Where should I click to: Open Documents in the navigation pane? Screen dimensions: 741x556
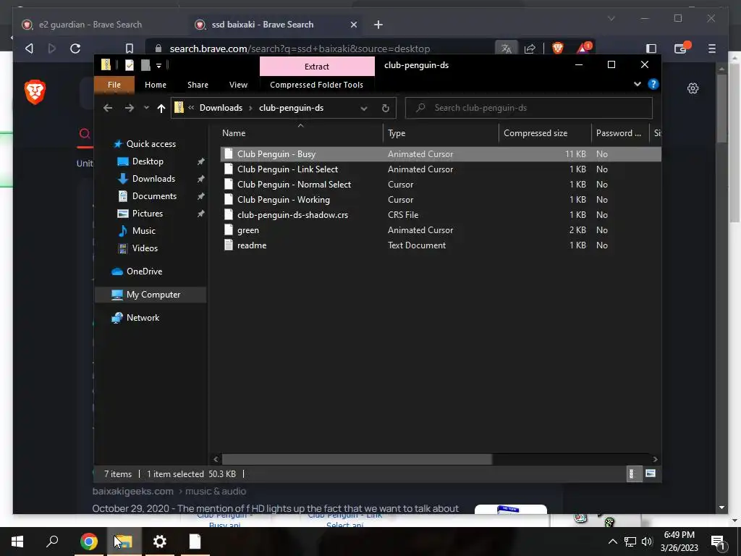tap(154, 195)
